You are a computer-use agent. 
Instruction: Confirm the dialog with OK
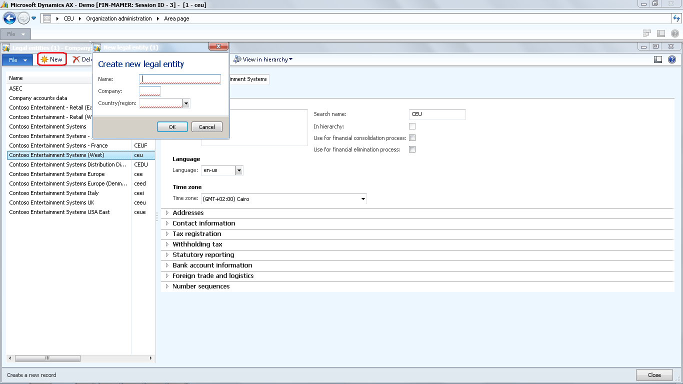172,127
